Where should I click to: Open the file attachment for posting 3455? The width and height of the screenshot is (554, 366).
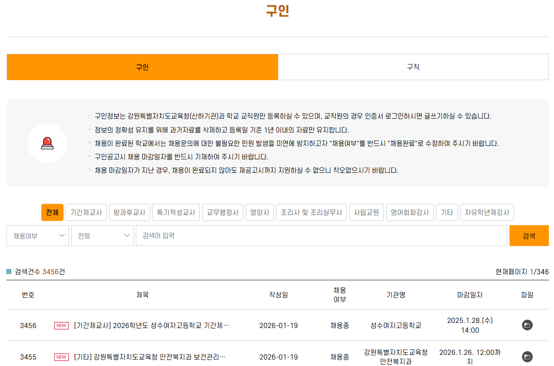click(x=526, y=357)
